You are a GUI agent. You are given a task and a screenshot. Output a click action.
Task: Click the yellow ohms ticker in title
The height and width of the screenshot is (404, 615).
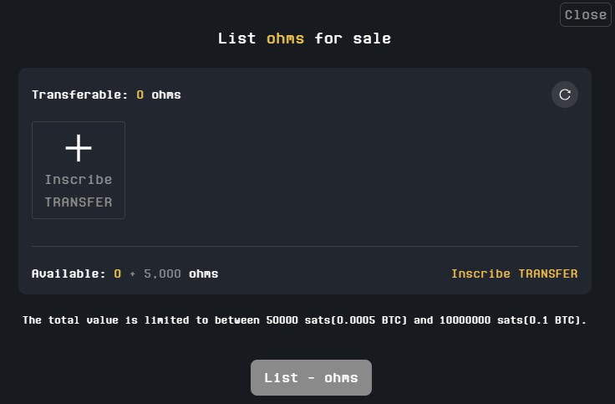tap(286, 38)
